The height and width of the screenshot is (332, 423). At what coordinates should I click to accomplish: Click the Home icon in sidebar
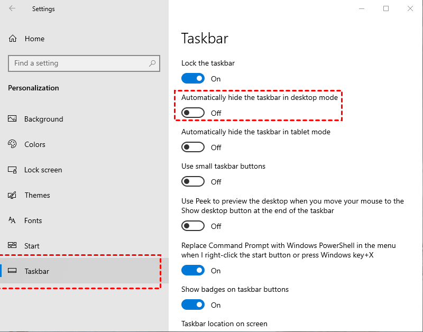(13, 39)
